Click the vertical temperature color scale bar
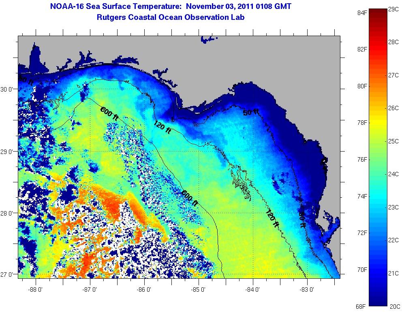 point(378,157)
